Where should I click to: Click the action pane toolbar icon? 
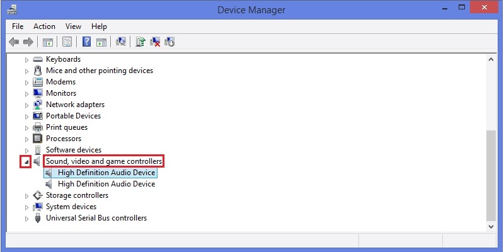click(101, 42)
